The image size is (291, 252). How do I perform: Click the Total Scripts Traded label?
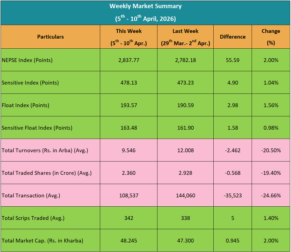33,218
